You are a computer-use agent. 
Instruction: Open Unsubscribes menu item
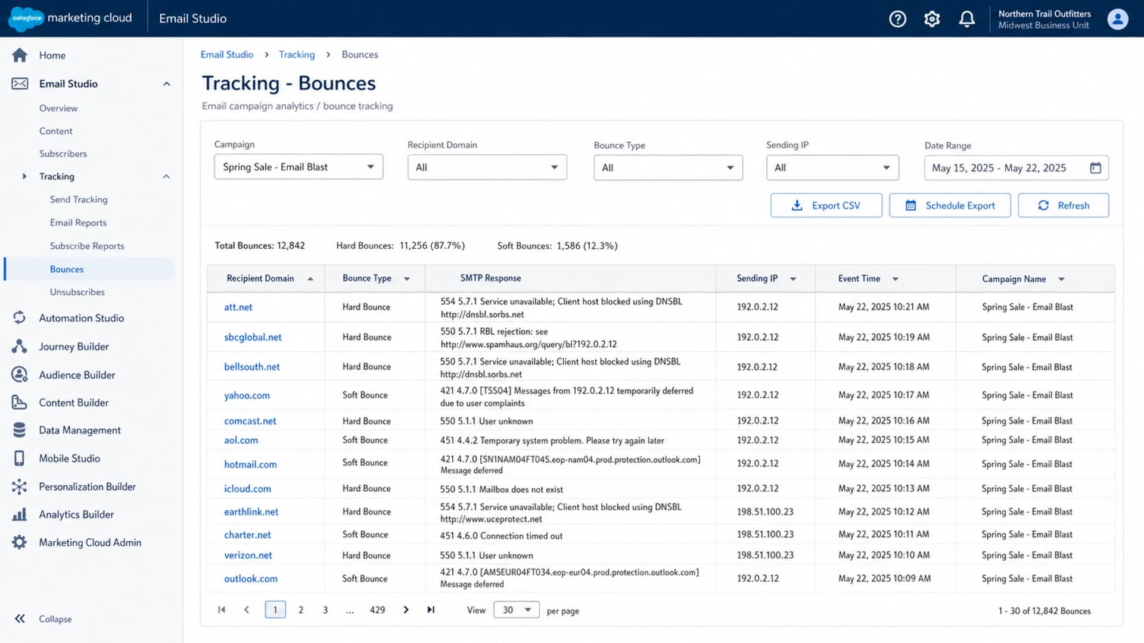(x=77, y=292)
